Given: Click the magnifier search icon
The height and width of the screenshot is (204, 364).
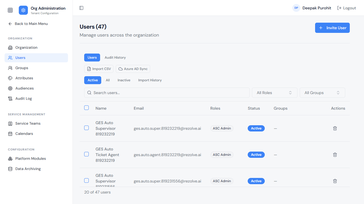Looking at the screenshot, I should (x=89, y=93).
